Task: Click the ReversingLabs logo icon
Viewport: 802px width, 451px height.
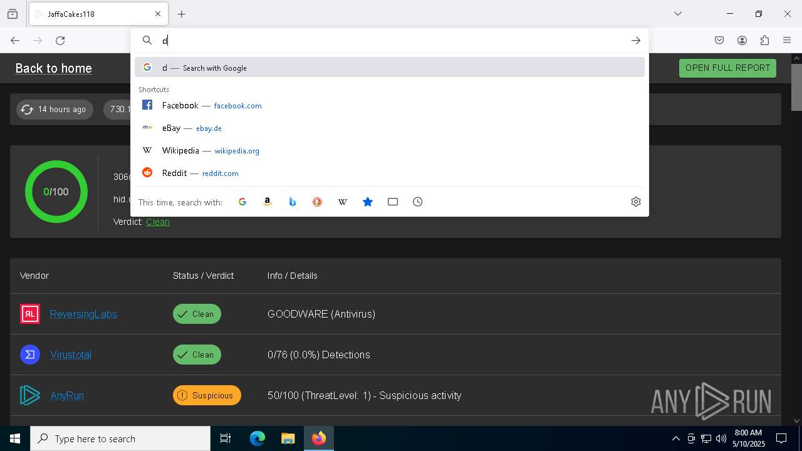Action: click(x=30, y=314)
